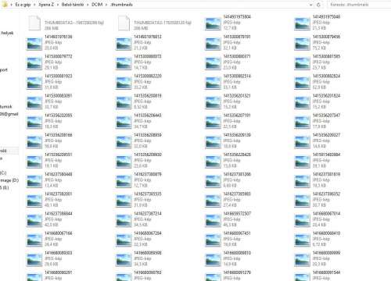Select JPEG image icon for 1415356201321
The height and width of the screenshot is (281, 391).
click(213, 103)
